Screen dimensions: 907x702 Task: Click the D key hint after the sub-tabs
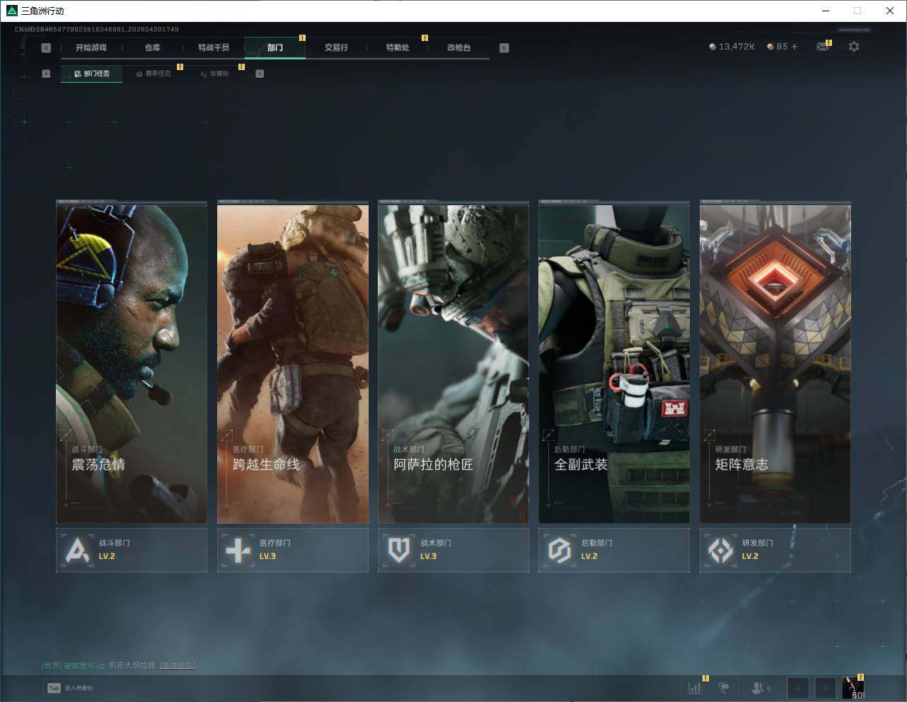[260, 74]
